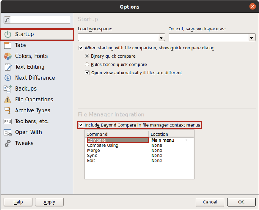Focus the options search field
The width and height of the screenshot is (259, 210).
tap(40, 20)
